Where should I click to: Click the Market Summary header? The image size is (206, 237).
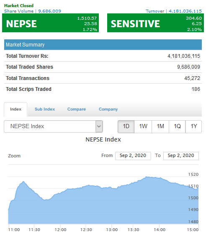pos(103,44)
